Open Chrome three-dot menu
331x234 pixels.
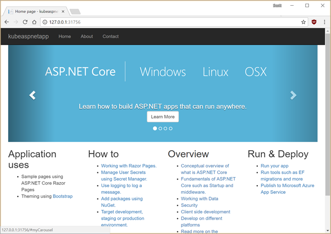click(324, 22)
